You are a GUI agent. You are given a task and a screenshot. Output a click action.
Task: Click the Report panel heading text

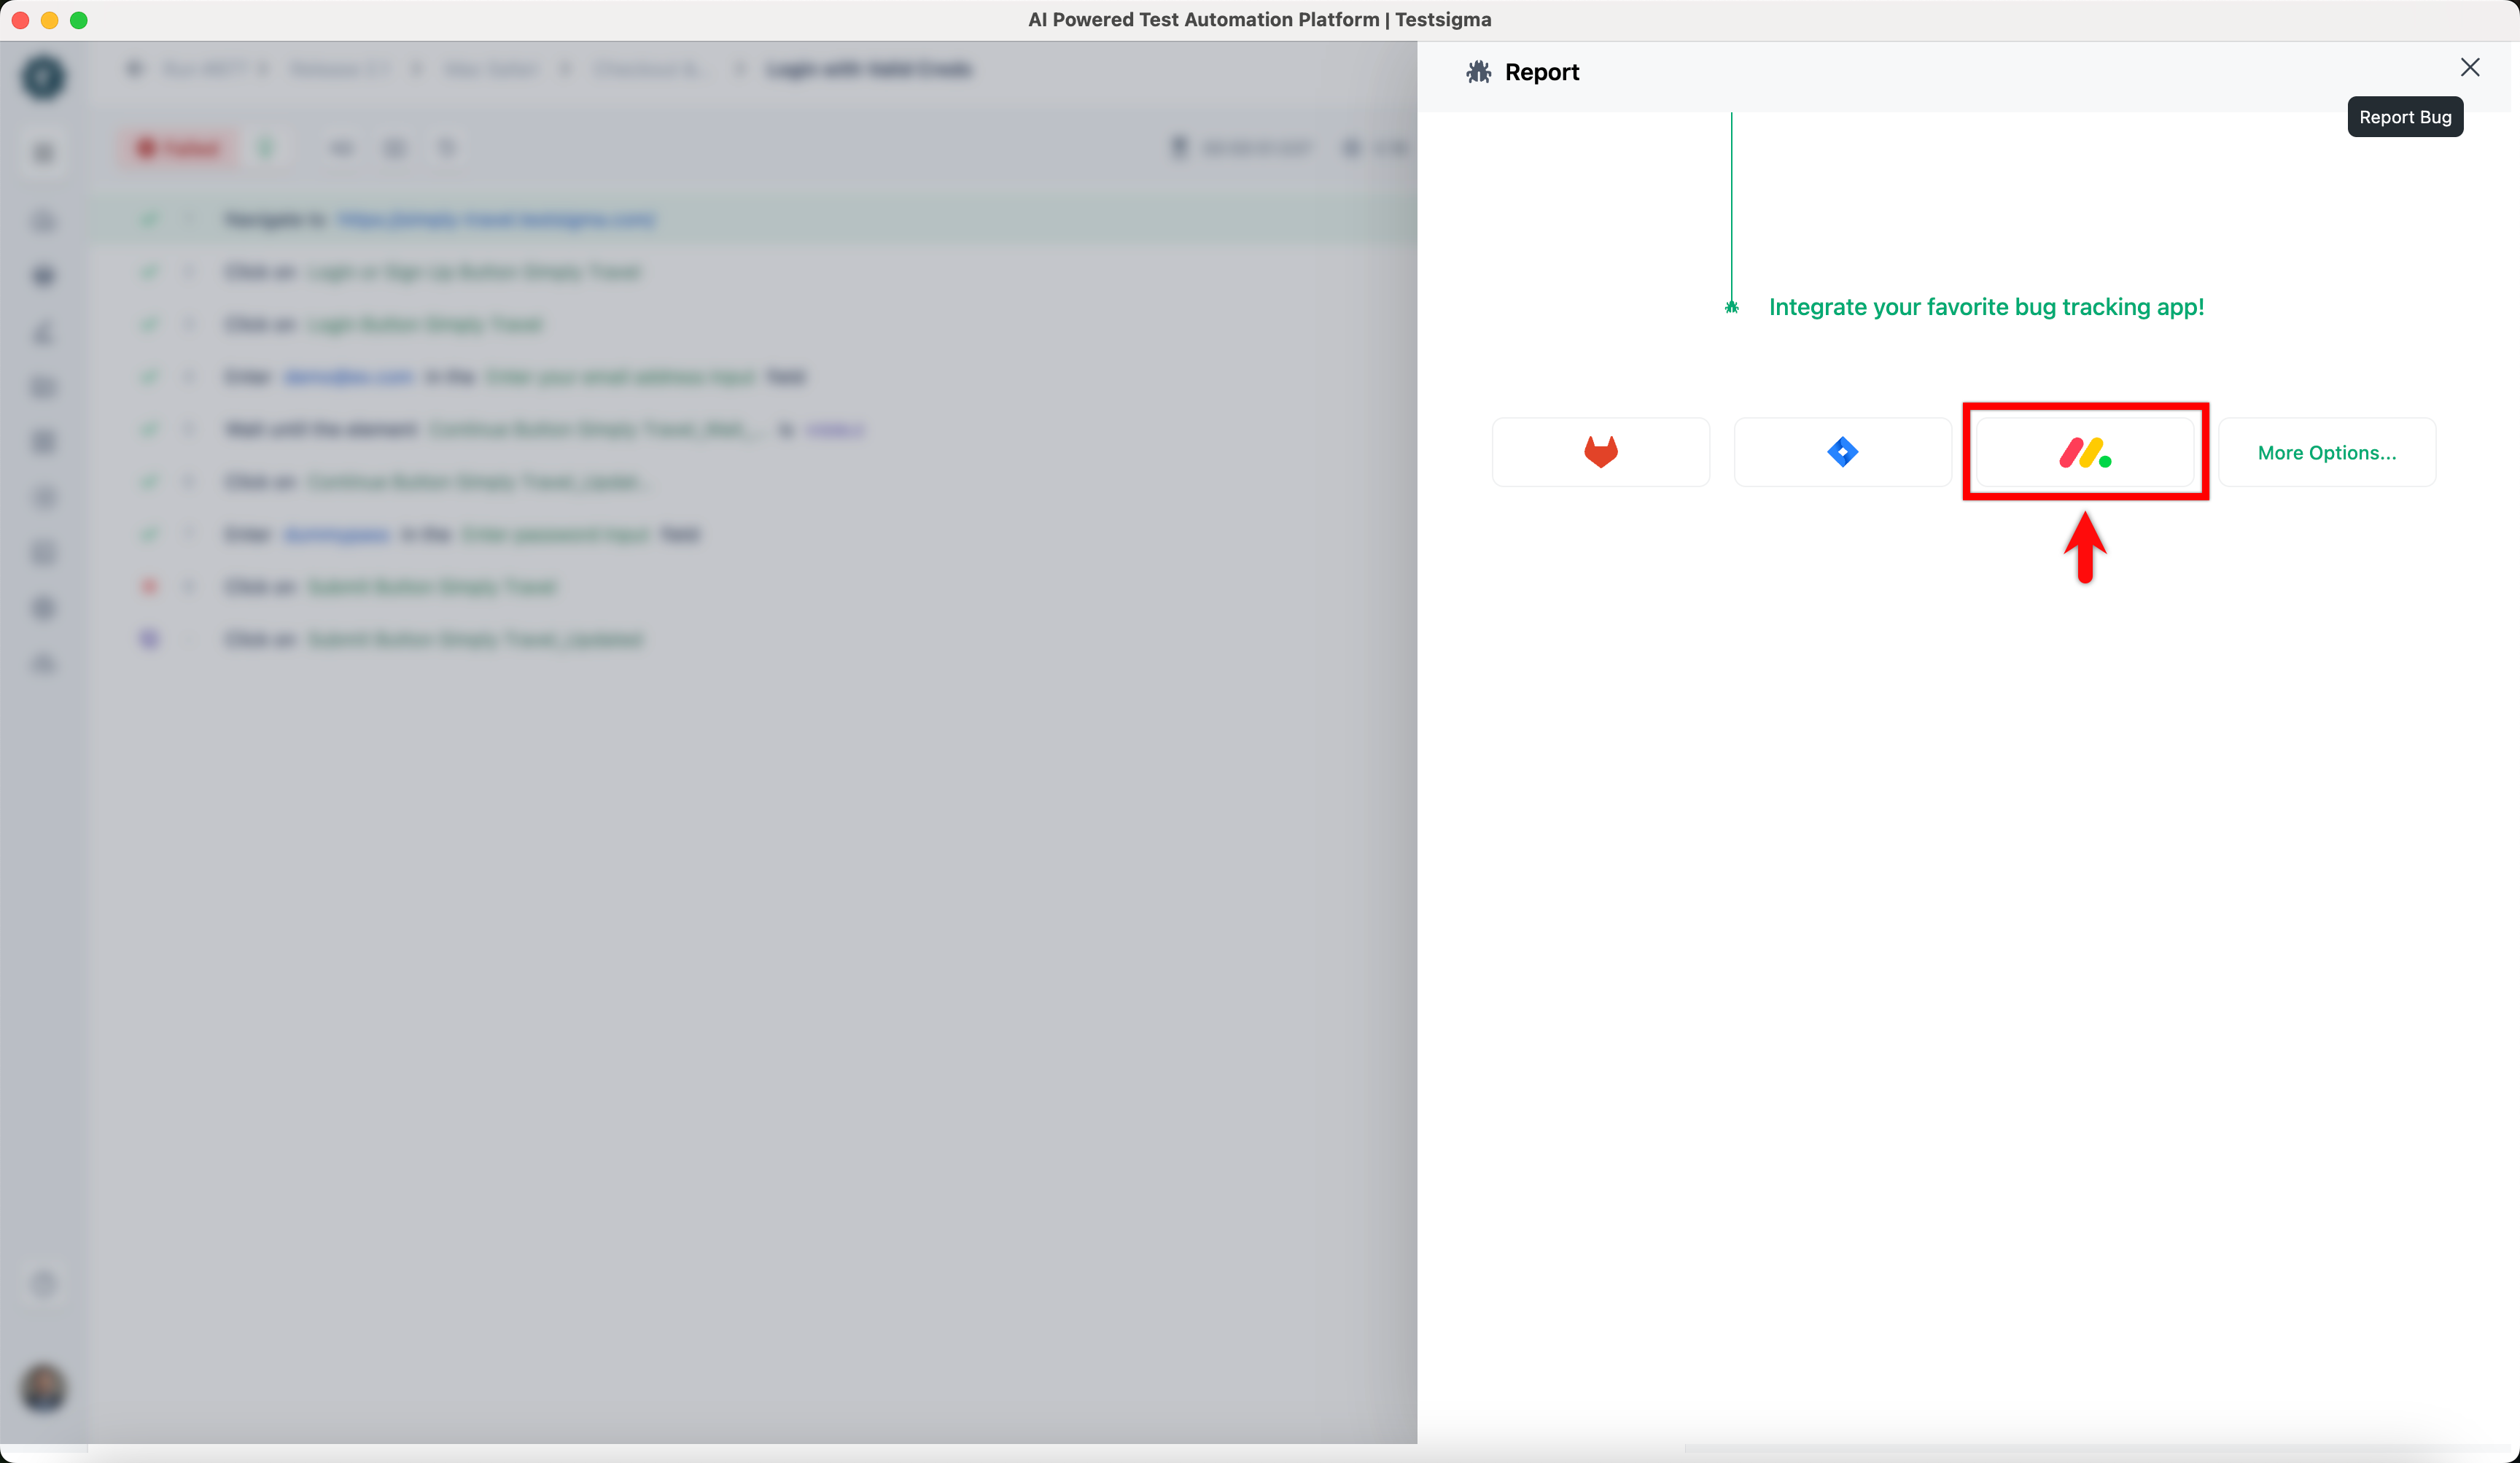[x=1541, y=72]
